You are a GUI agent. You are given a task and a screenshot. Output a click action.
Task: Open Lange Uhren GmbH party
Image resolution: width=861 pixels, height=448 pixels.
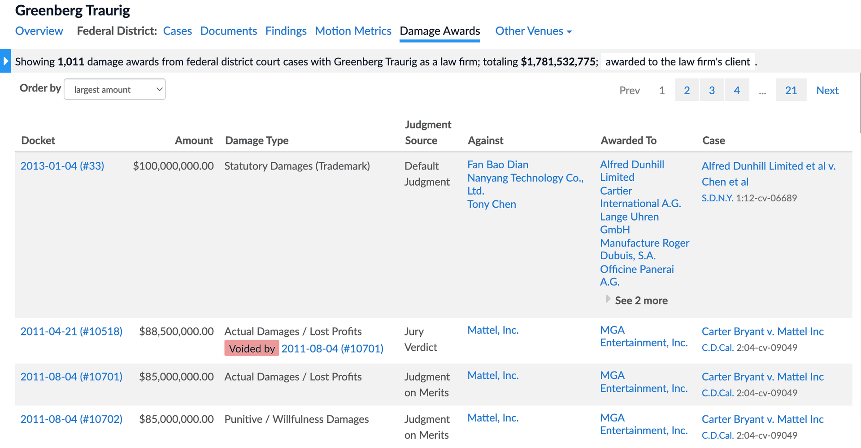click(x=630, y=223)
